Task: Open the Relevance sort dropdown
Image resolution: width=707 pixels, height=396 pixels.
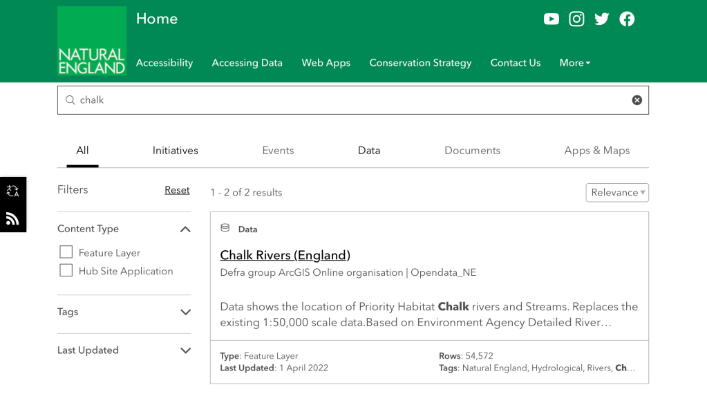Action: pos(616,193)
